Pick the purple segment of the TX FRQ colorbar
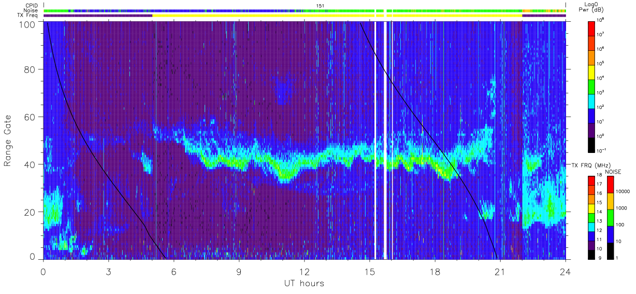 [591, 244]
